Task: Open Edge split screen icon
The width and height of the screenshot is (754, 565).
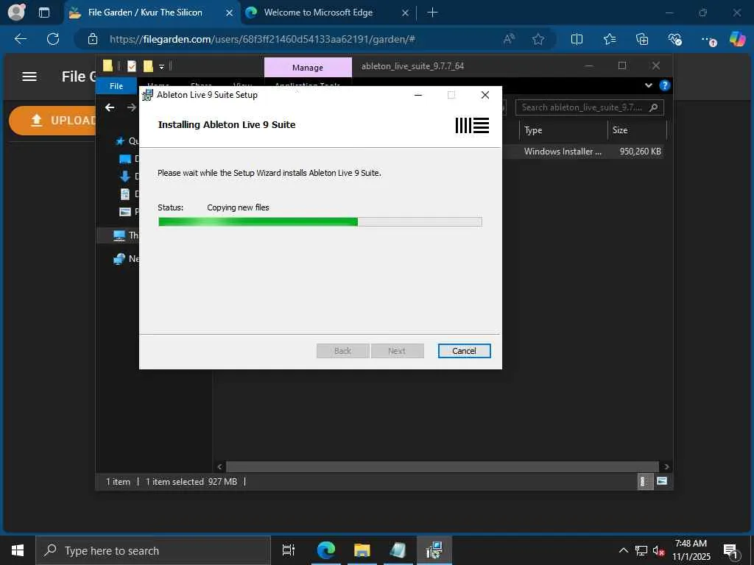Action: [577, 39]
